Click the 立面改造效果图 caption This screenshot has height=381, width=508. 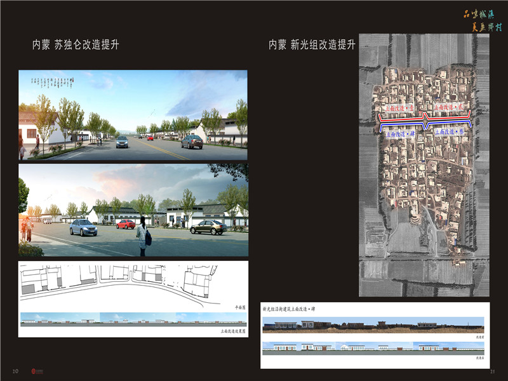point(232,331)
